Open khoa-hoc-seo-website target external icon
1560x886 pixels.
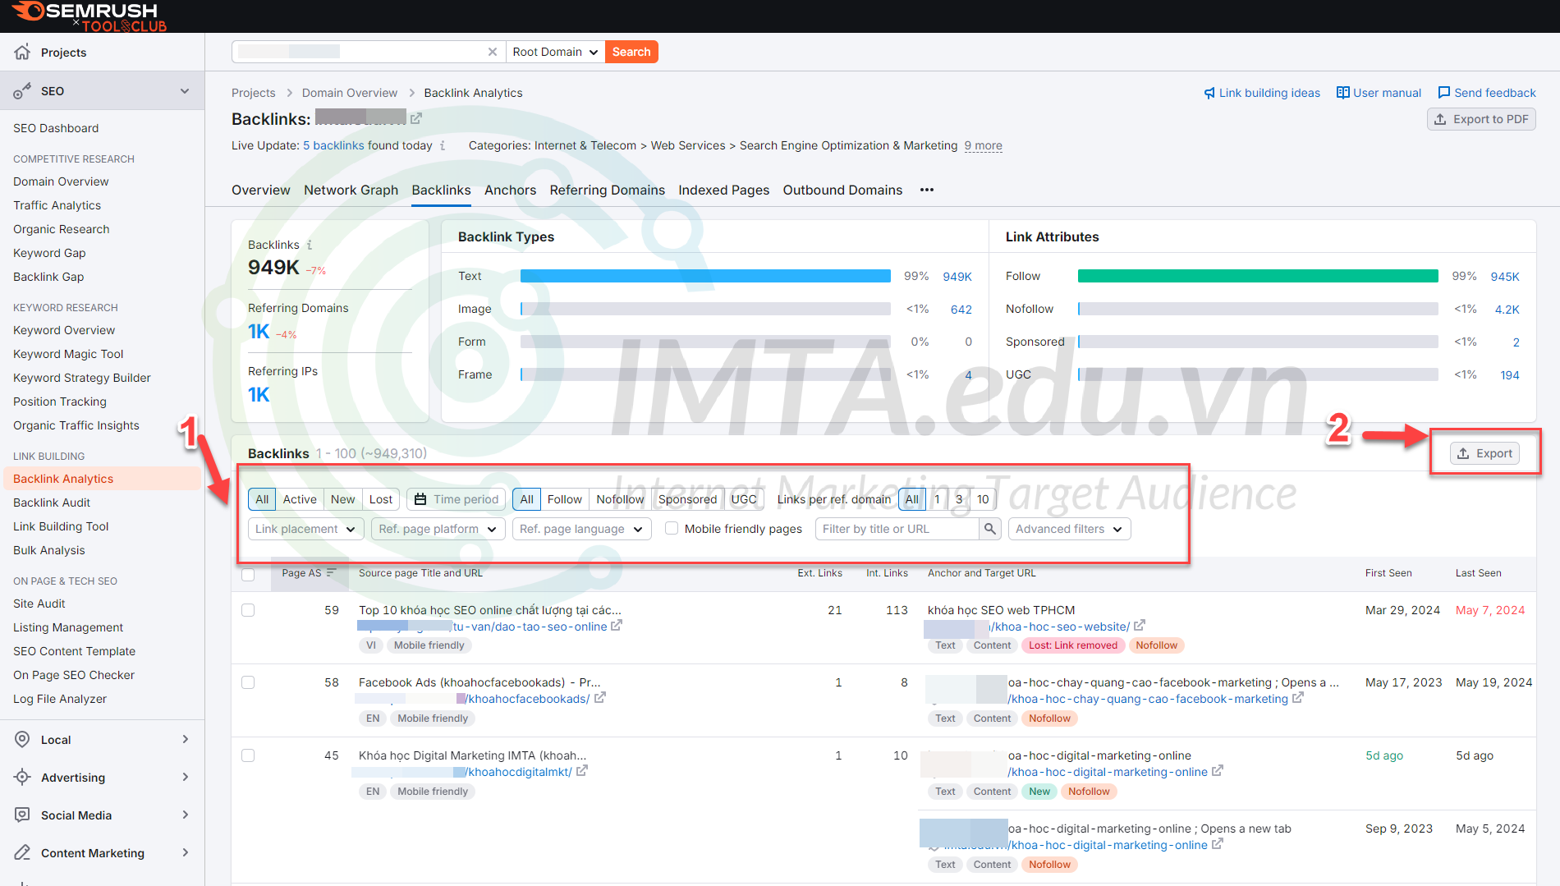(x=1140, y=626)
